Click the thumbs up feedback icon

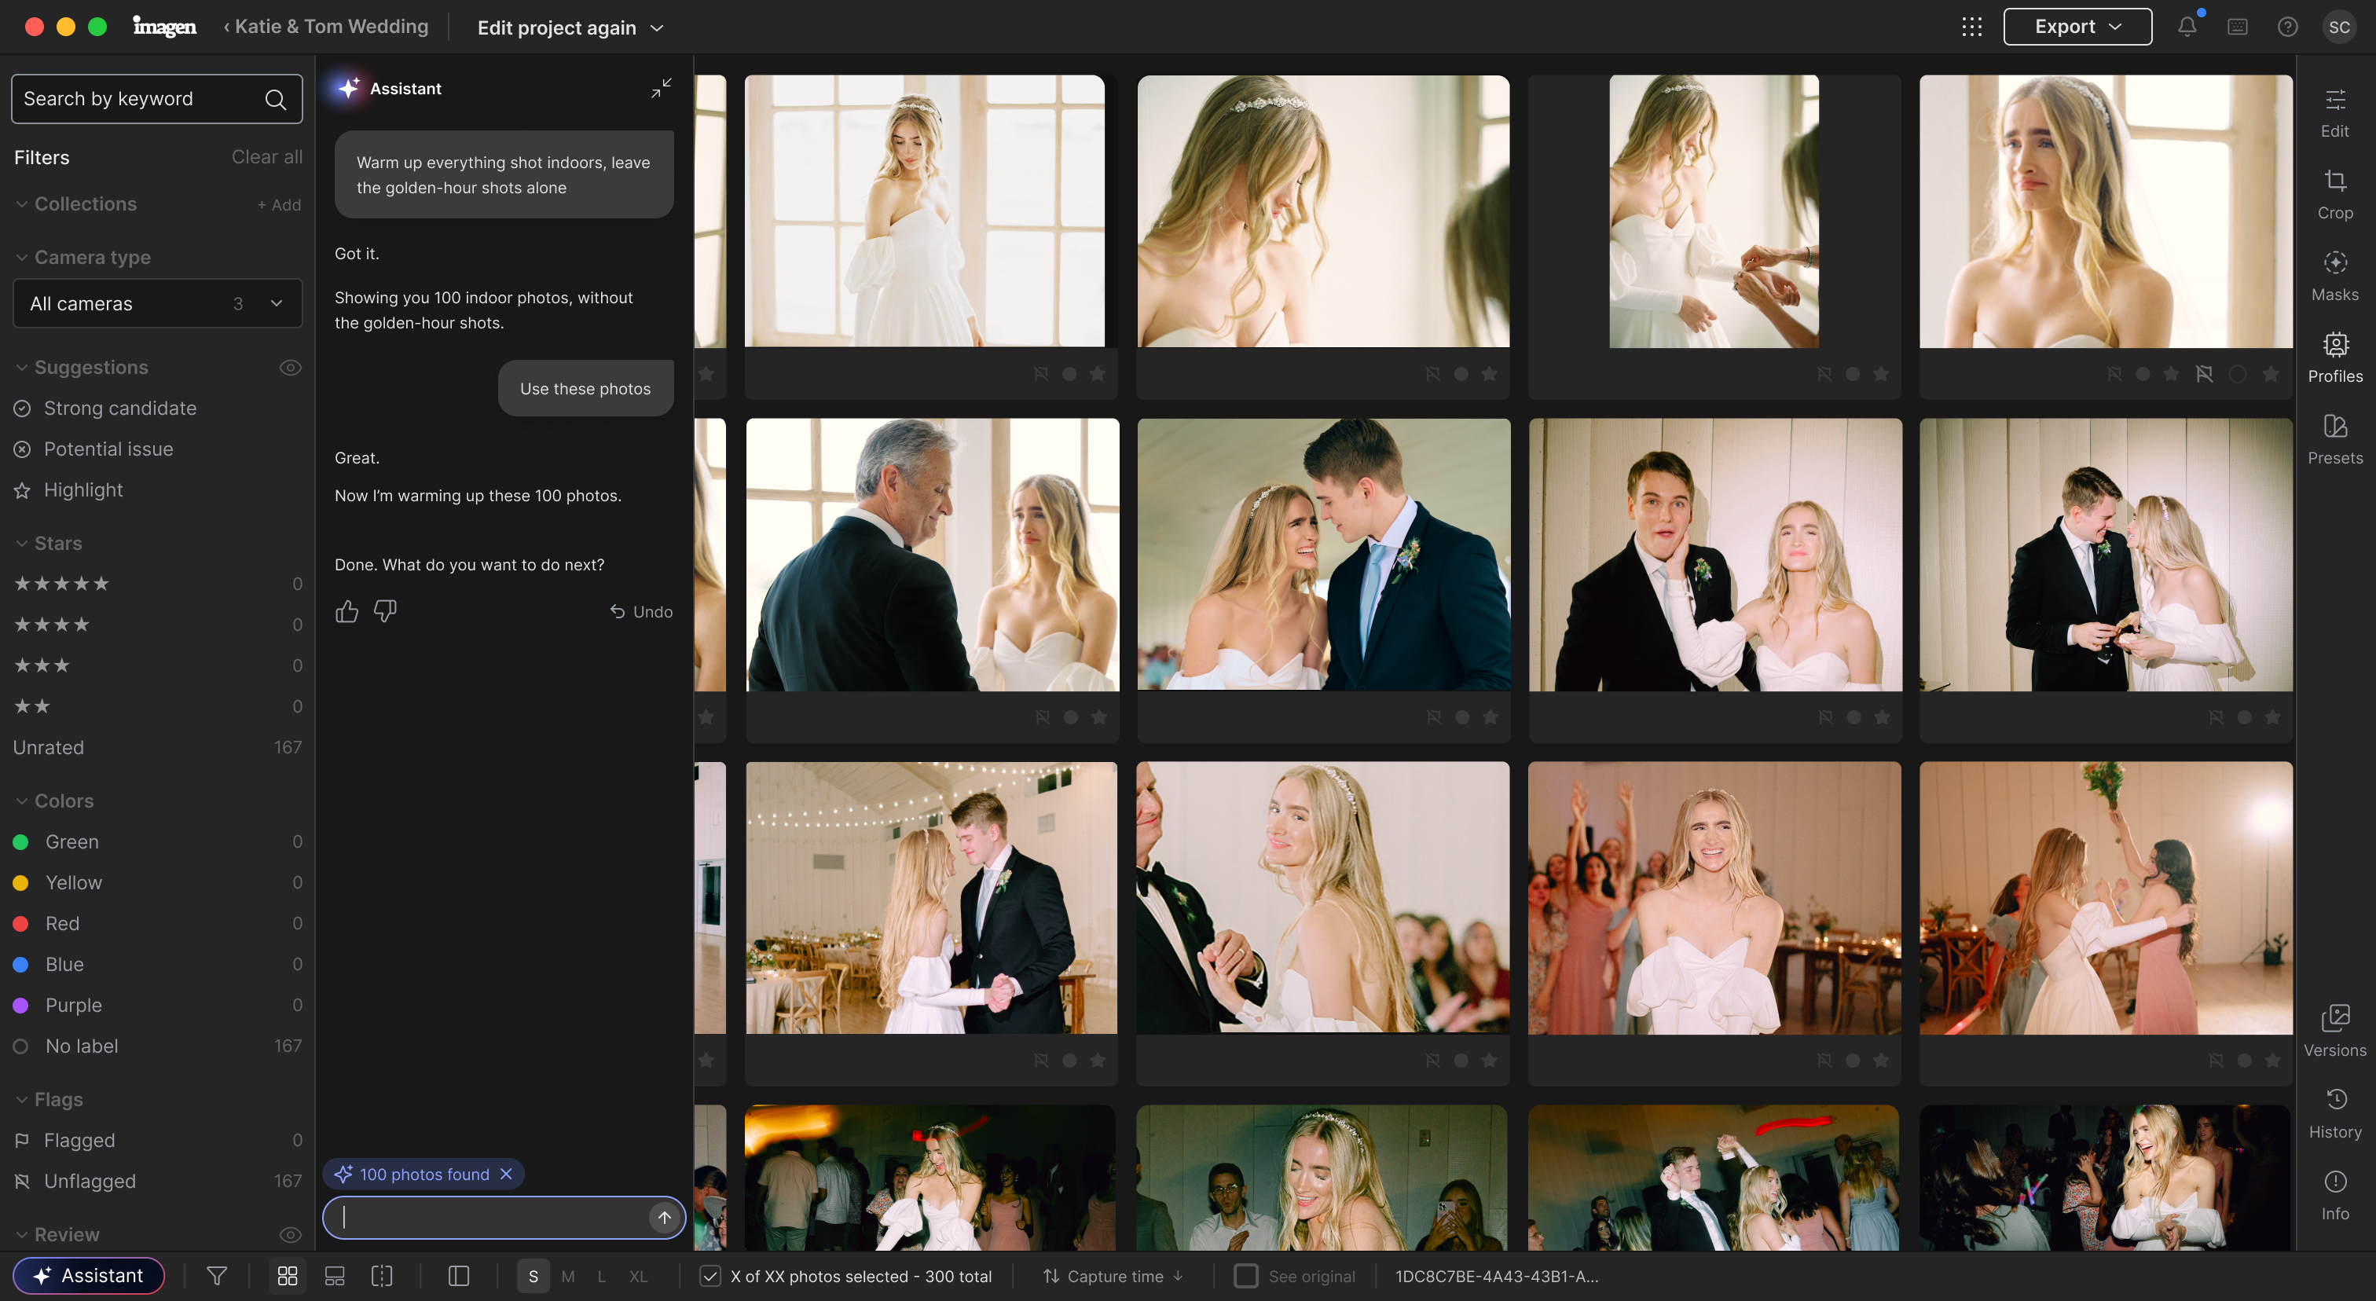coord(346,611)
